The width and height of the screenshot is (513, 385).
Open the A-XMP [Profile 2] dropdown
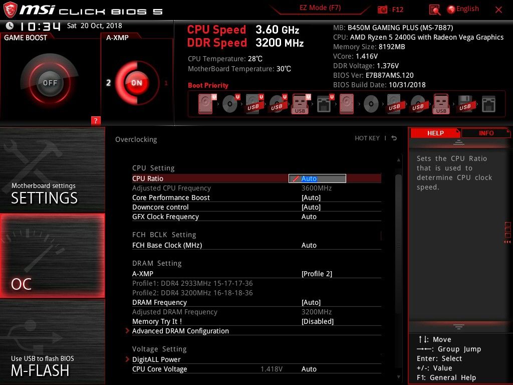coord(317,274)
